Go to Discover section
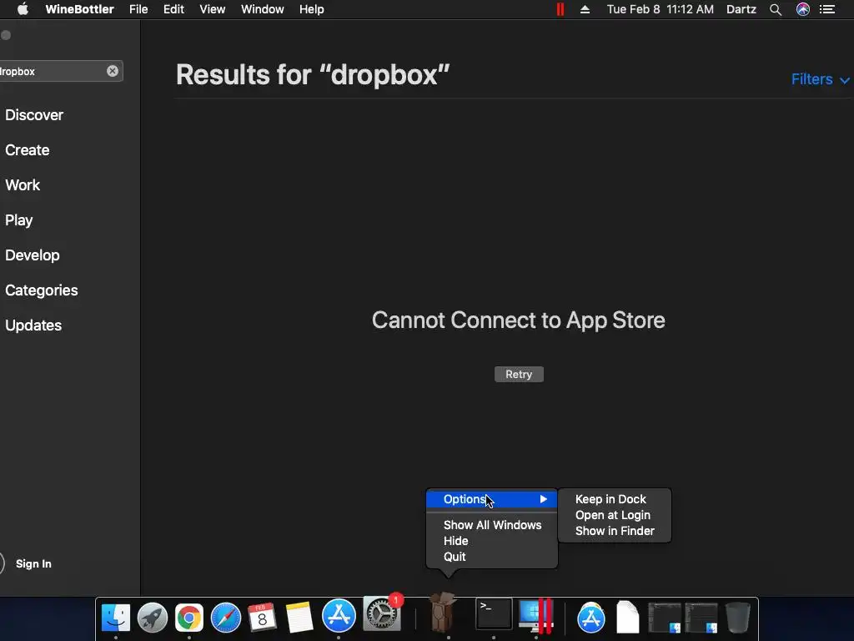The width and height of the screenshot is (854, 641). click(x=34, y=115)
